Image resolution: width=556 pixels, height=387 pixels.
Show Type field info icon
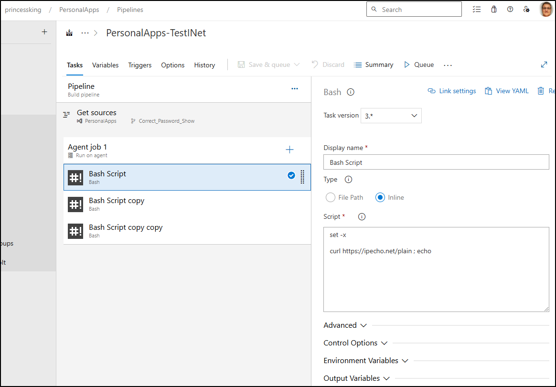[x=349, y=180]
